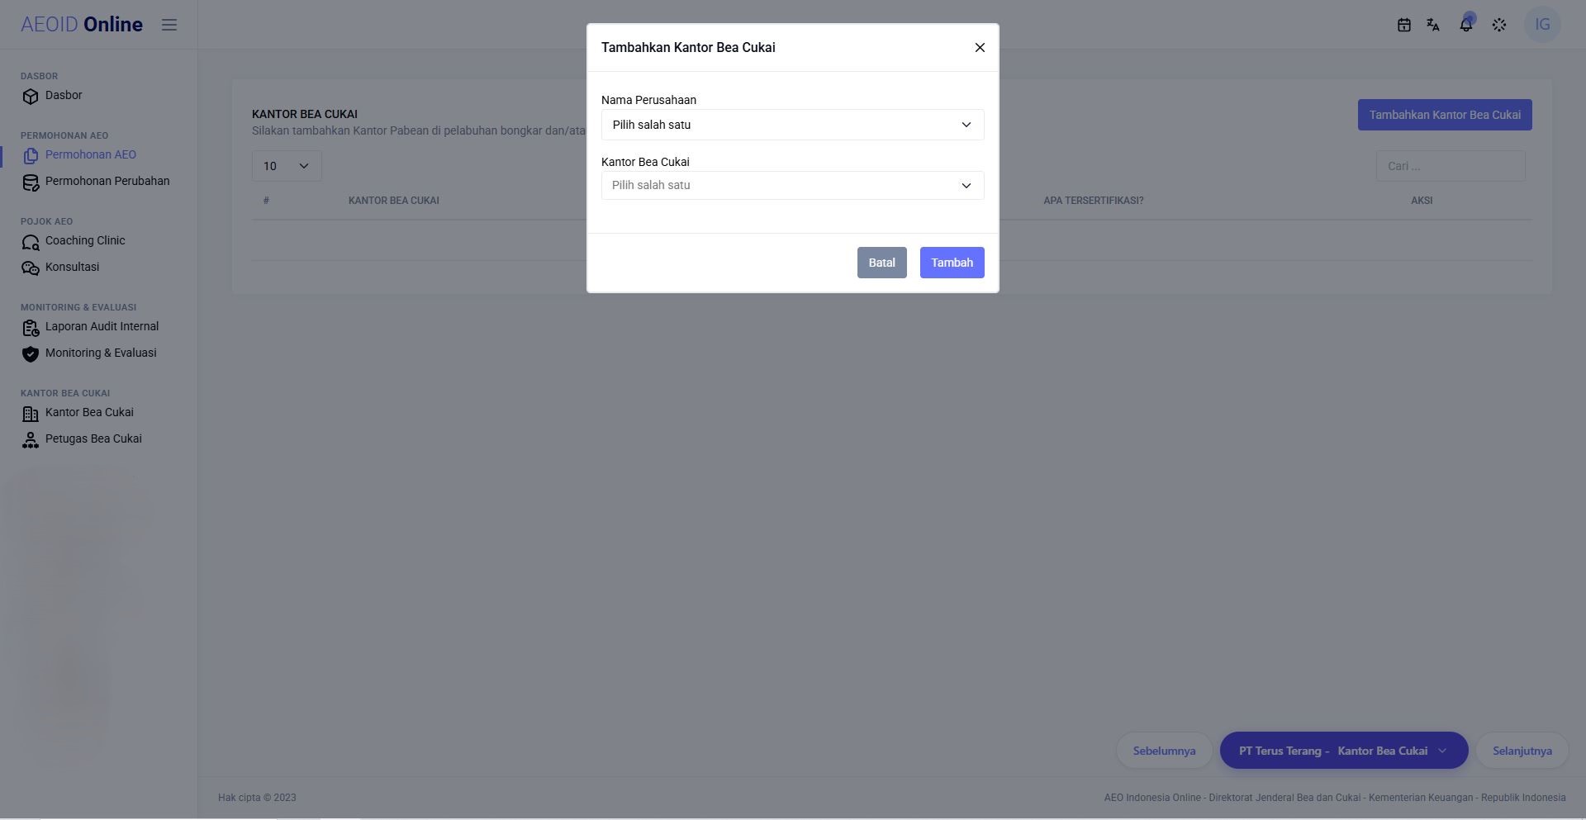Click the language translate icon

(x=1433, y=25)
